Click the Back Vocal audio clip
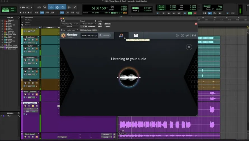This screenshot has height=141, width=249. click(x=169, y=136)
